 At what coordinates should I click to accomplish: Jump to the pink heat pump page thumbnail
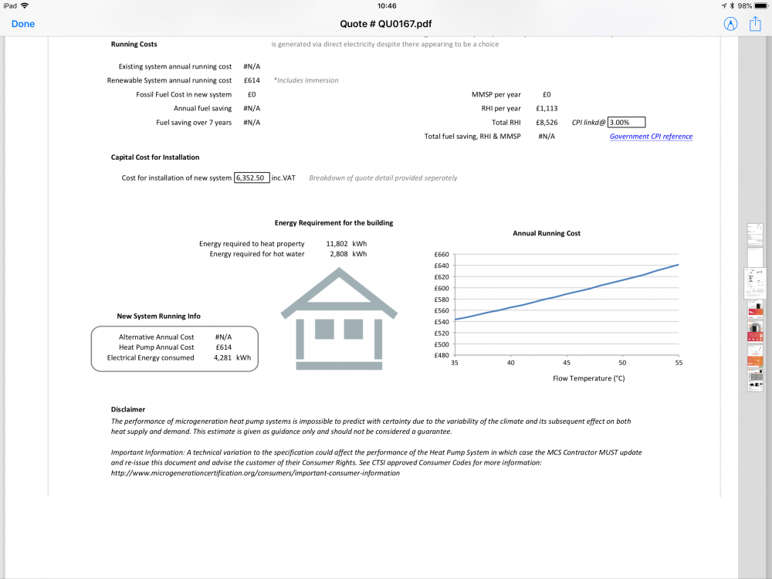(x=755, y=331)
